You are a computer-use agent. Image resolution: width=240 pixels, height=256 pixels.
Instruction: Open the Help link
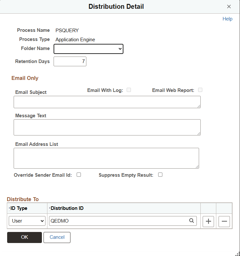227,19
